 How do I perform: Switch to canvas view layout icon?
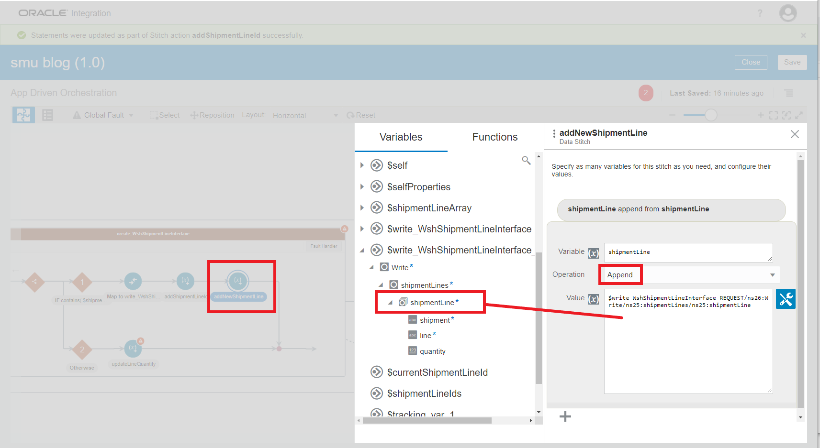click(x=23, y=115)
